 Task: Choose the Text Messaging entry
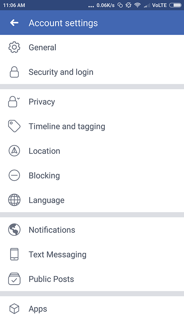tap(92, 254)
